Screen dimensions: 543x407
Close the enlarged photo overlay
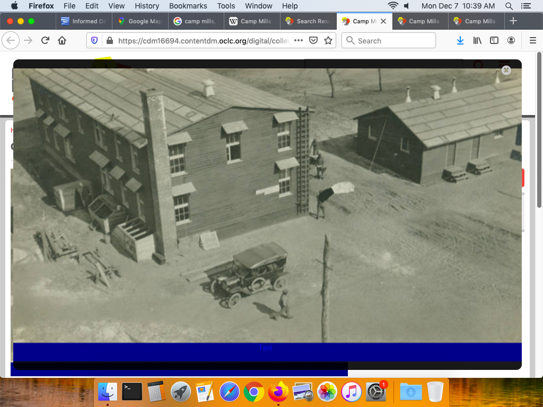tap(506, 70)
